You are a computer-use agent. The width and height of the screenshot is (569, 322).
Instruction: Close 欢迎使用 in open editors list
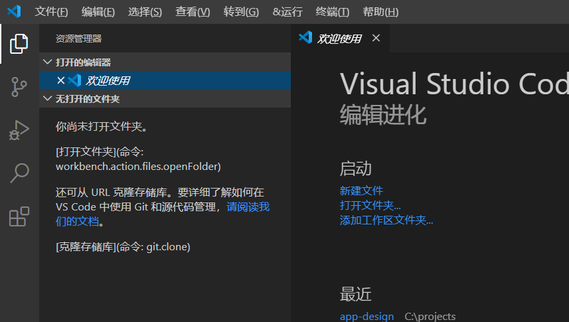(x=61, y=80)
